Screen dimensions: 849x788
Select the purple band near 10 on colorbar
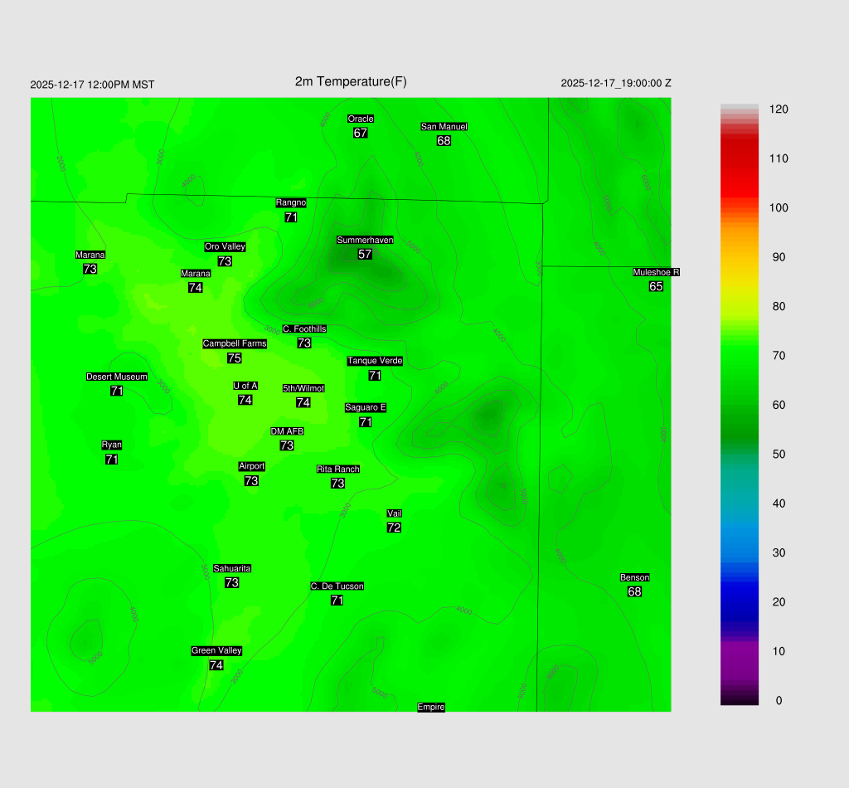point(740,651)
